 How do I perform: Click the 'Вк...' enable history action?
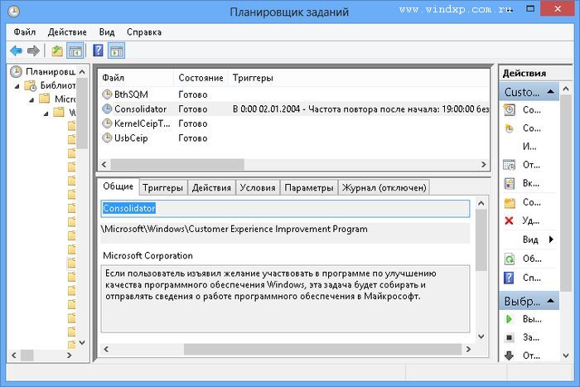(x=522, y=183)
